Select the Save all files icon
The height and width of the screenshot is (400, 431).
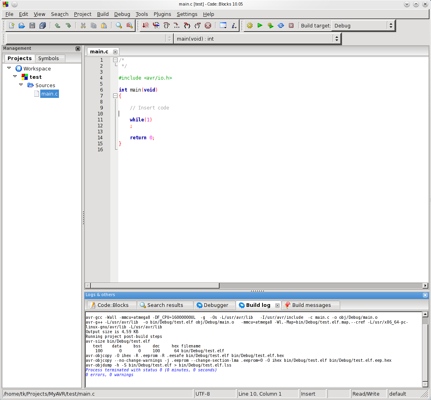[x=42, y=25]
